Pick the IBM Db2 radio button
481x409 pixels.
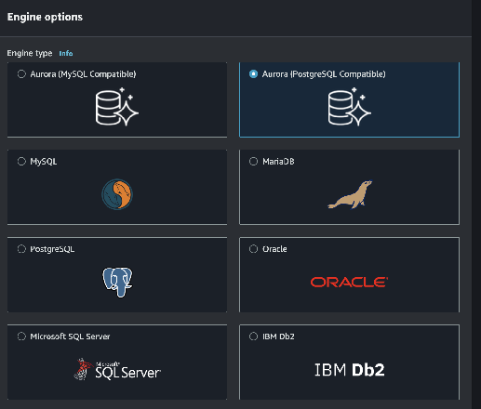pos(253,336)
